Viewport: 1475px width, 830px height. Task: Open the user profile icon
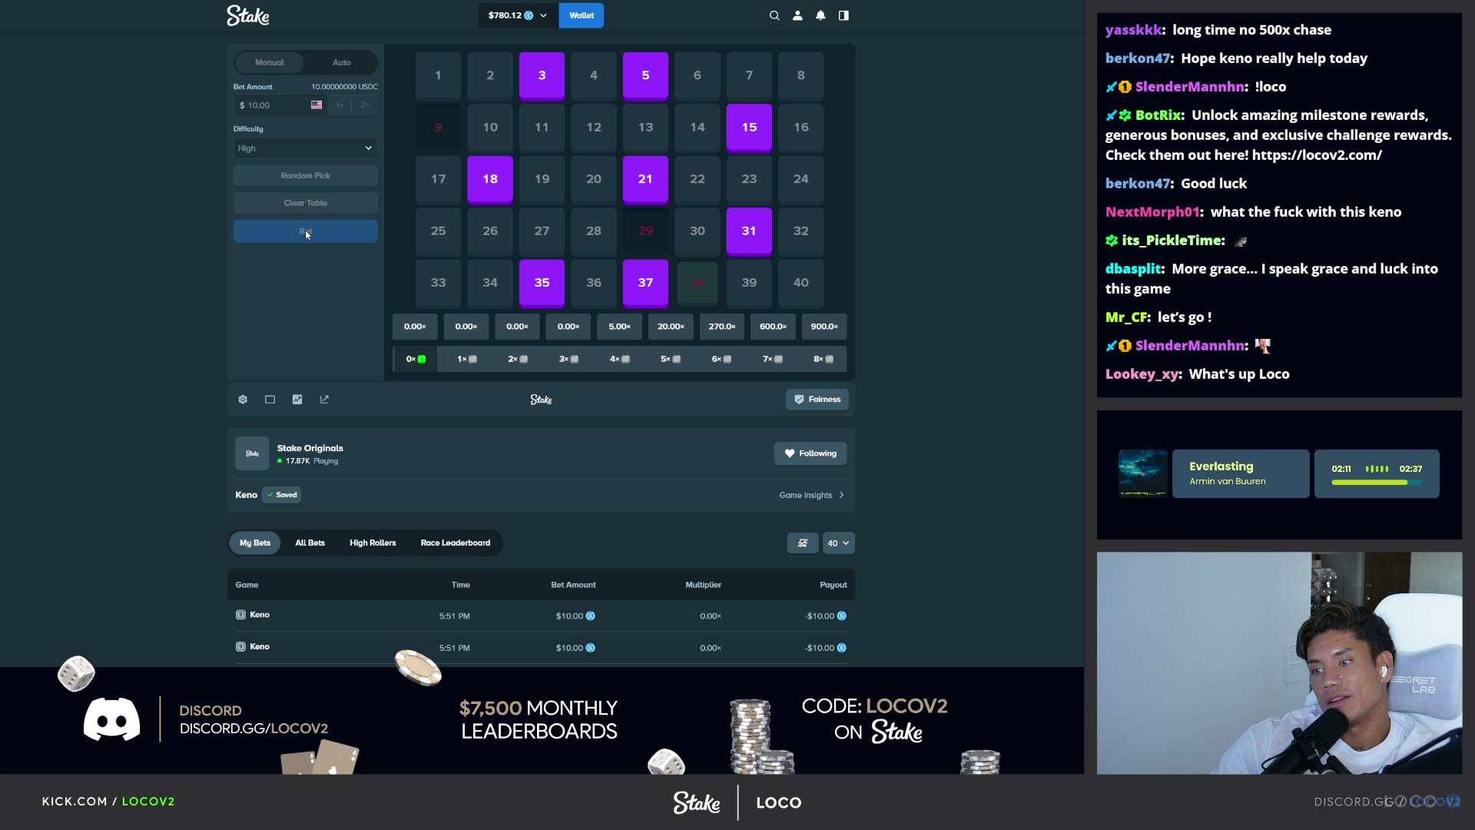(797, 15)
